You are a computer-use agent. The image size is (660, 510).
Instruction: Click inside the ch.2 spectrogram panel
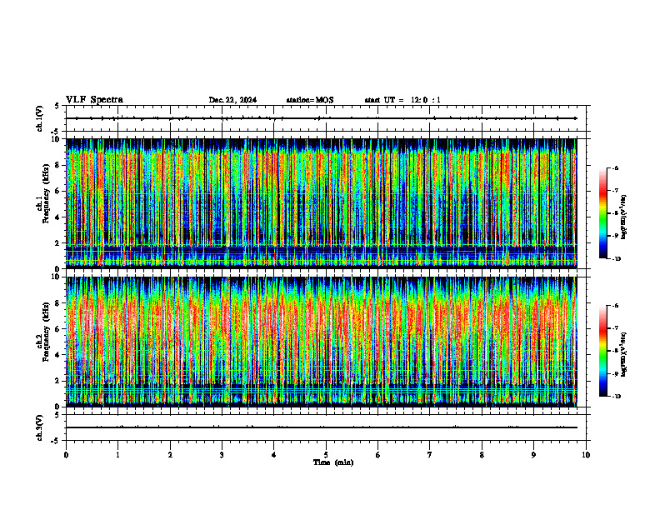322,342
